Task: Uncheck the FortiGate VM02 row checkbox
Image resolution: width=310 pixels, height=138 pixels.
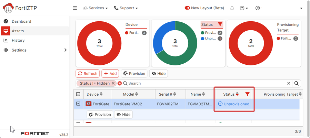Action: tap(78, 104)
